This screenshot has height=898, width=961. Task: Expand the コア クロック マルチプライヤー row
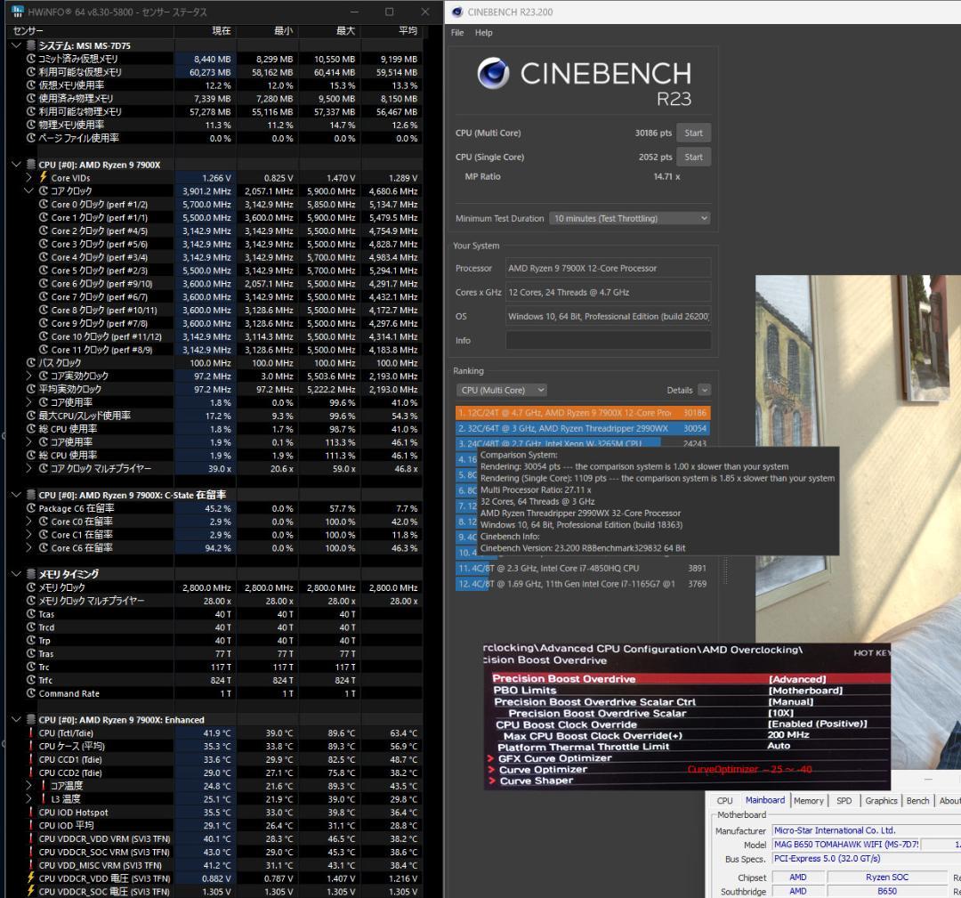tap(28, 468)
